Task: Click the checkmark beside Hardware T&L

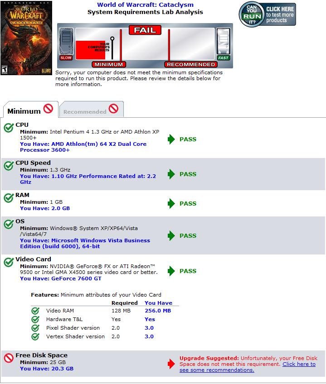Action: point(35,319)
